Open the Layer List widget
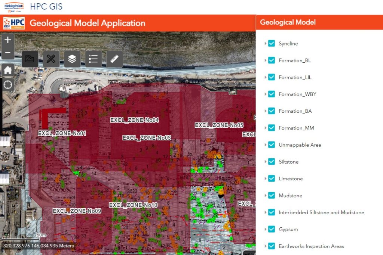383x255 pixels. pos(72,59)
